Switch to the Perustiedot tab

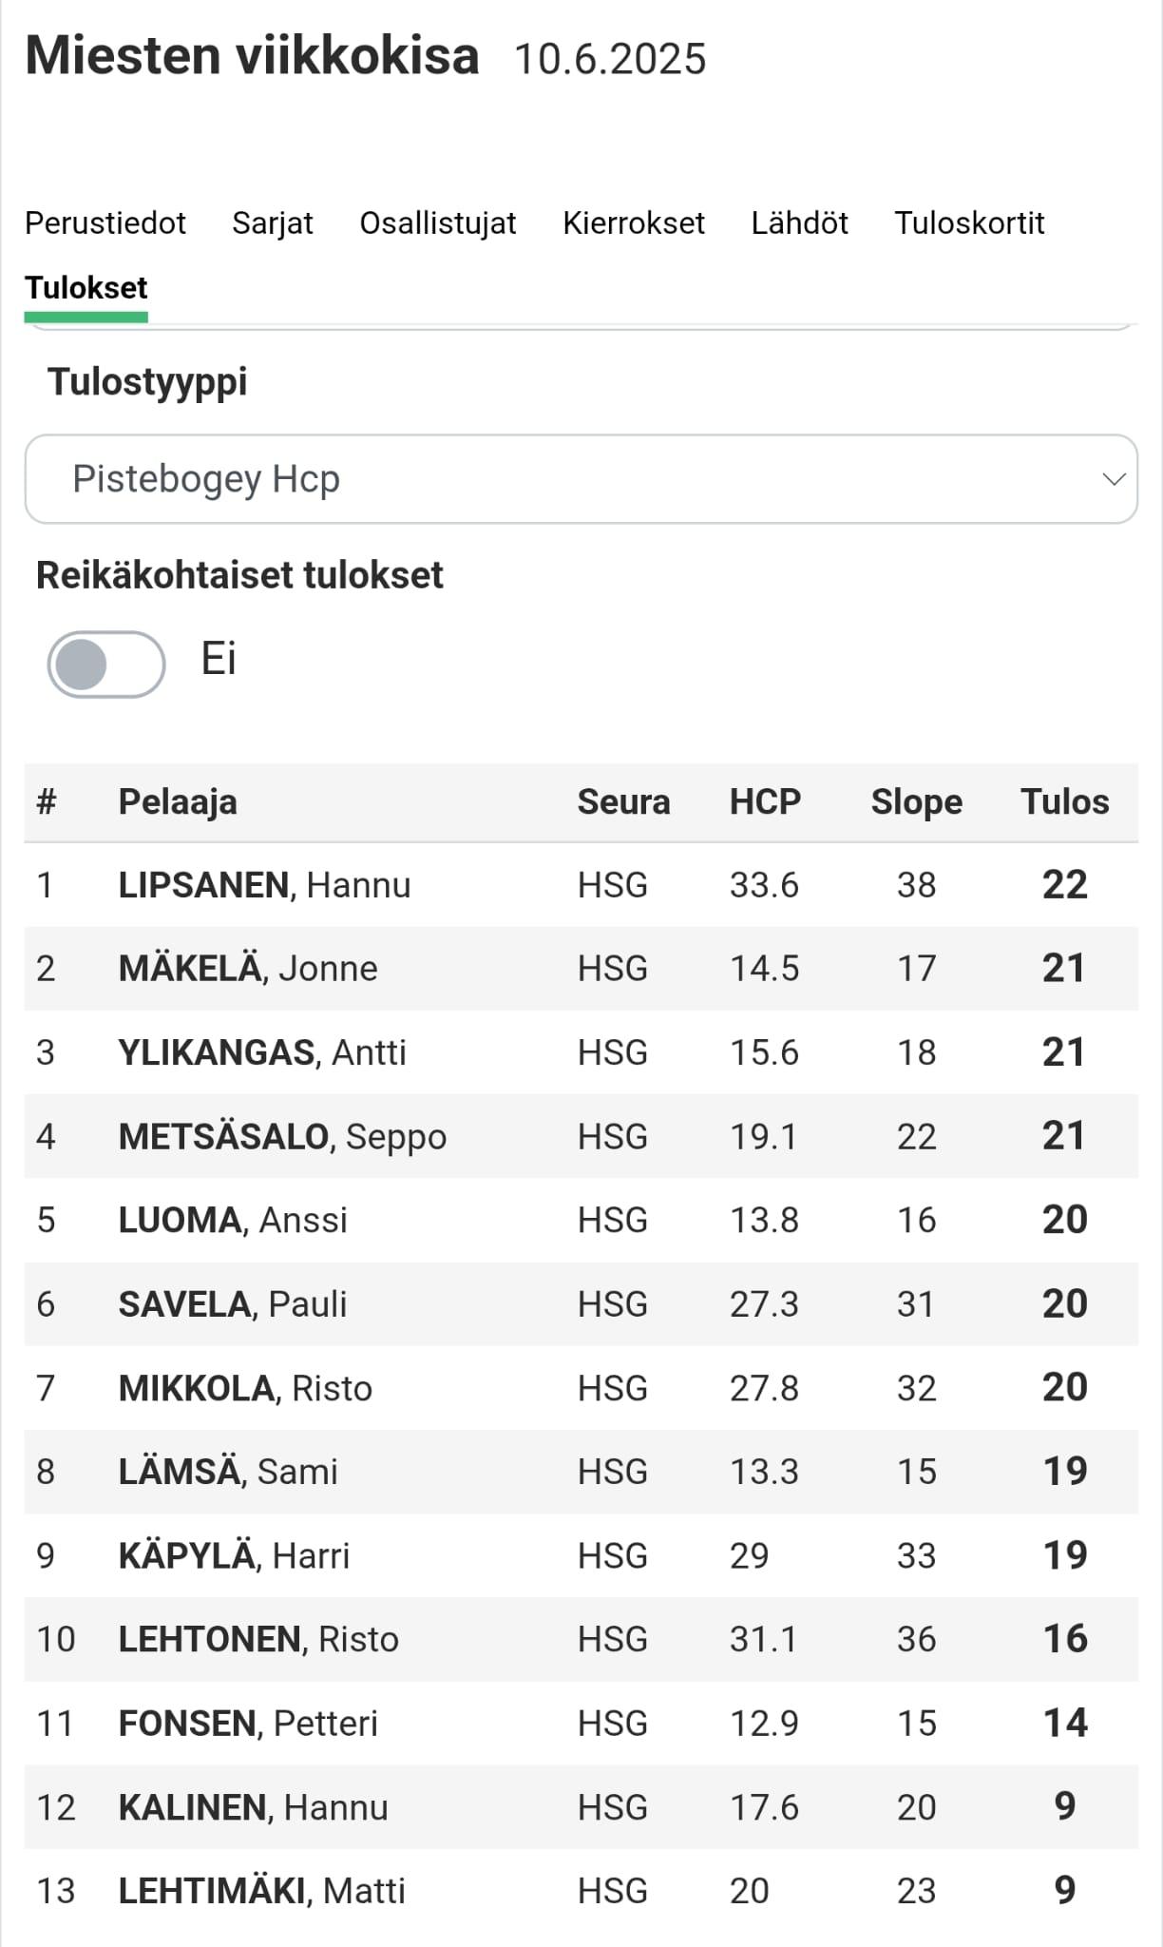pos(105,222)
